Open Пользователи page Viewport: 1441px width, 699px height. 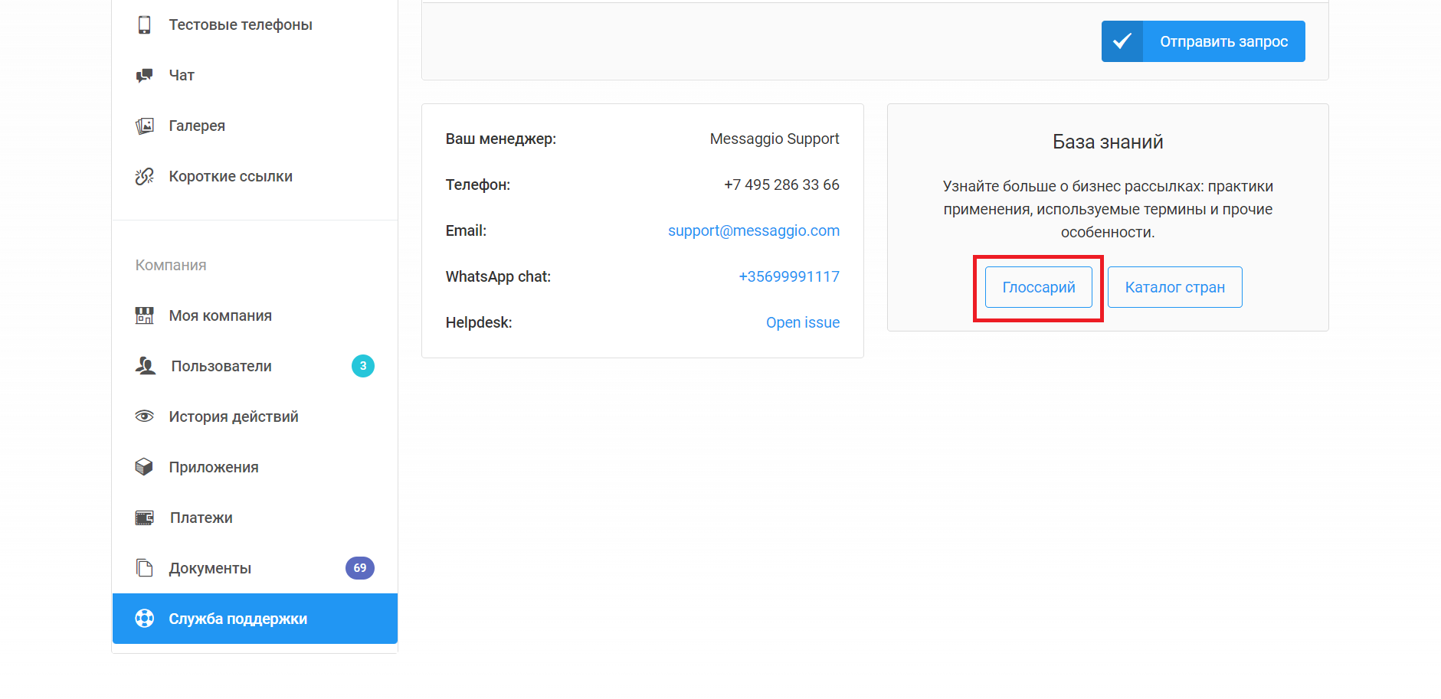click(254, 366)
